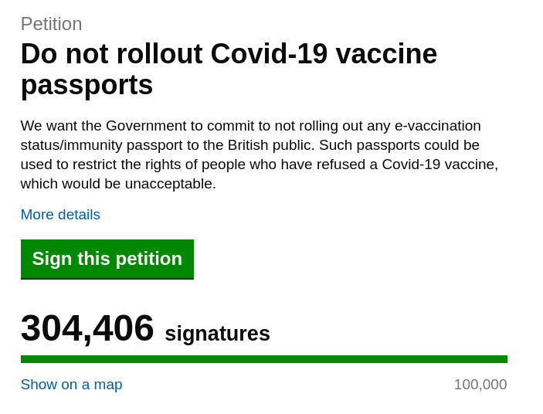This screenshot has width=543, height=414.
Task: Click the Sign this petition button
Action: 107,259
